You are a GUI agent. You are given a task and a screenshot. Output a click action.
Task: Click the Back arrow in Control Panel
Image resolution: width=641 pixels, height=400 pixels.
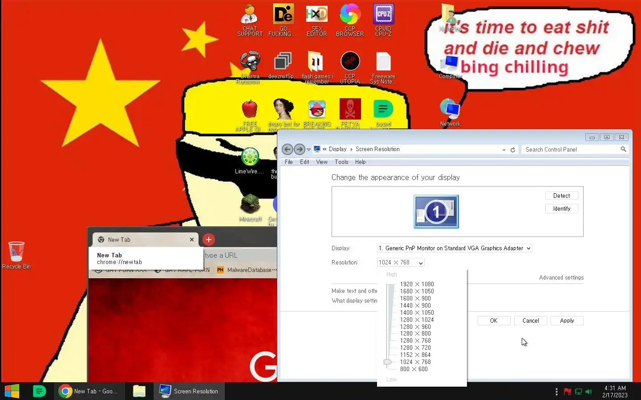pyautogui.click(x=288, y=149)
